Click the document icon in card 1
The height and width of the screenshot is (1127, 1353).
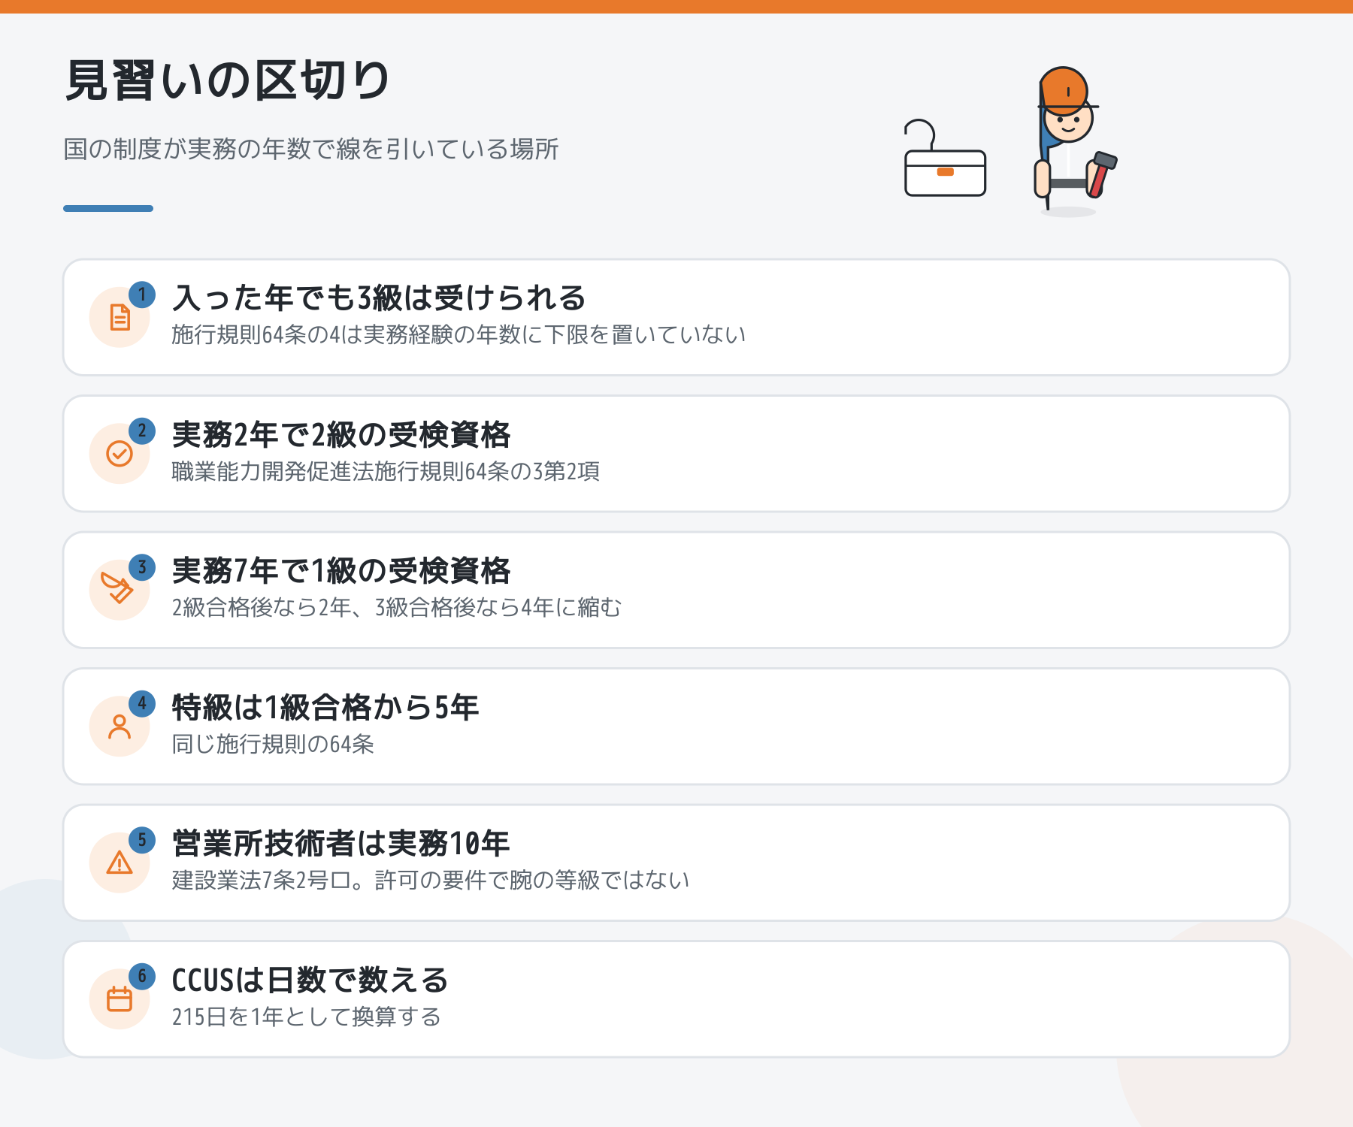(120, 317)
